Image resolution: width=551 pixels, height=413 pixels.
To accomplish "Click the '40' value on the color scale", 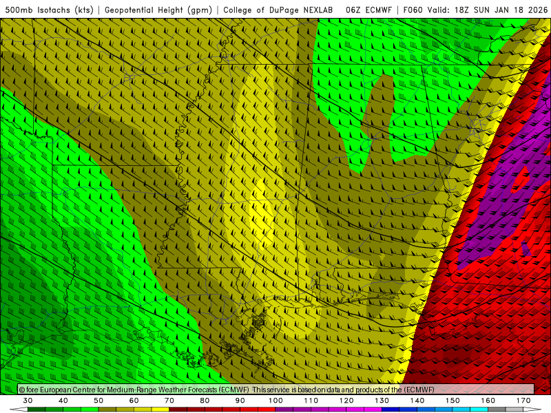I will [63, 401].
